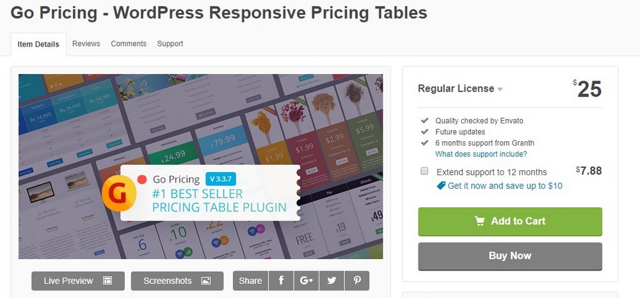The width and height of the screenshot is (640, 298).
Task: Click the Share label button
Action: click(250, 281)
